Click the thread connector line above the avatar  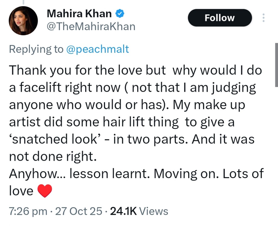click(23, 2)
